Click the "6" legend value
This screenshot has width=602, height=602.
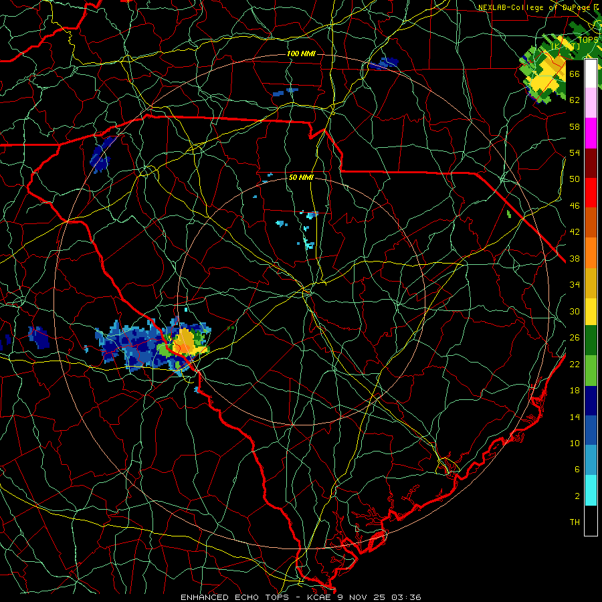pyautogui.click(x=577, y=470)
